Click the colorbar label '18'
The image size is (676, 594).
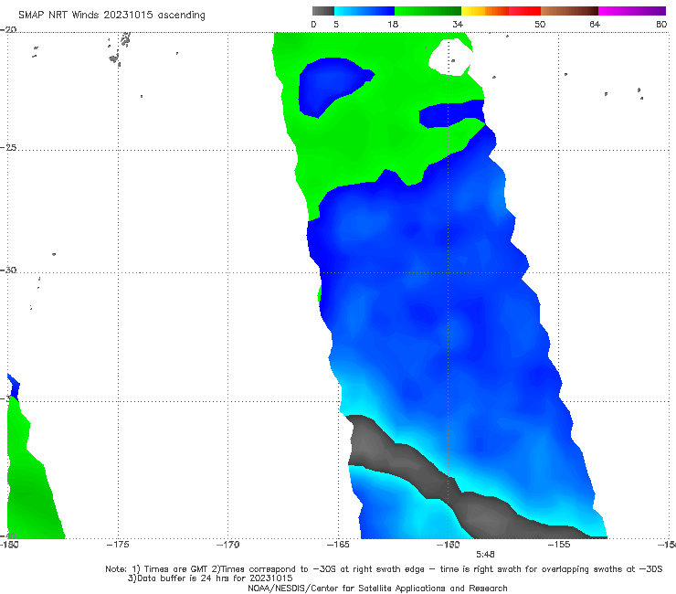pos(393,24)
